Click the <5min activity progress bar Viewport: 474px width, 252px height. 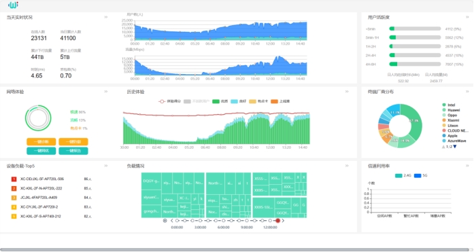[x=415, y=29]
